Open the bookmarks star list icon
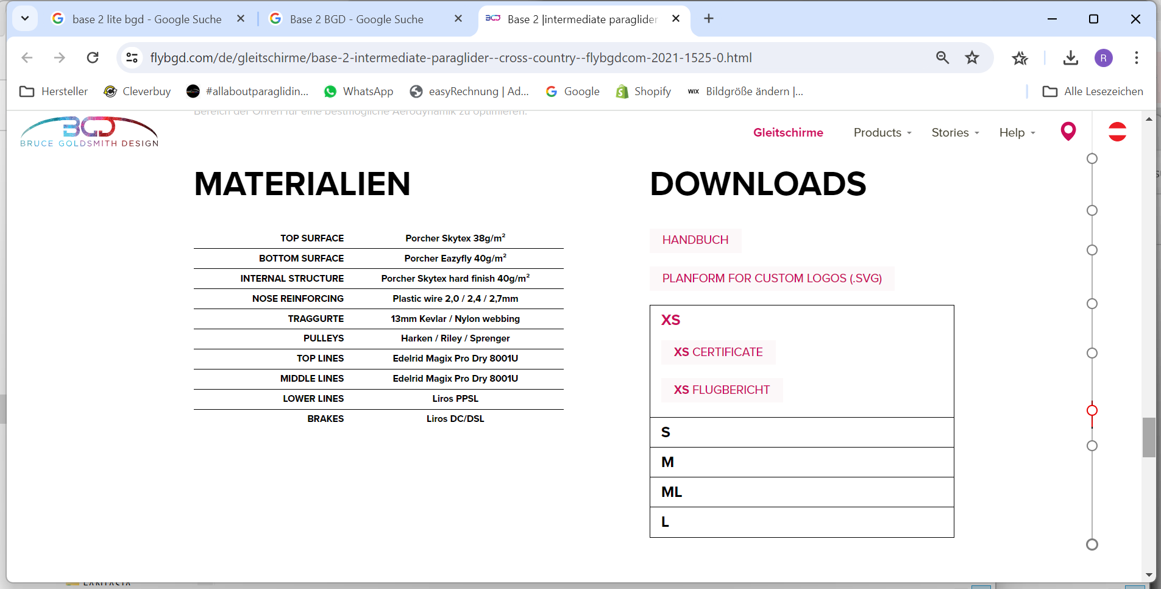Image resolution: width=1161 pixels, height=589 pixels. tap(1020, 58)
